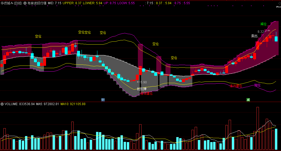
Task: Click the doubled 空仓空仓 signal label
Action: tap(84, 32)
